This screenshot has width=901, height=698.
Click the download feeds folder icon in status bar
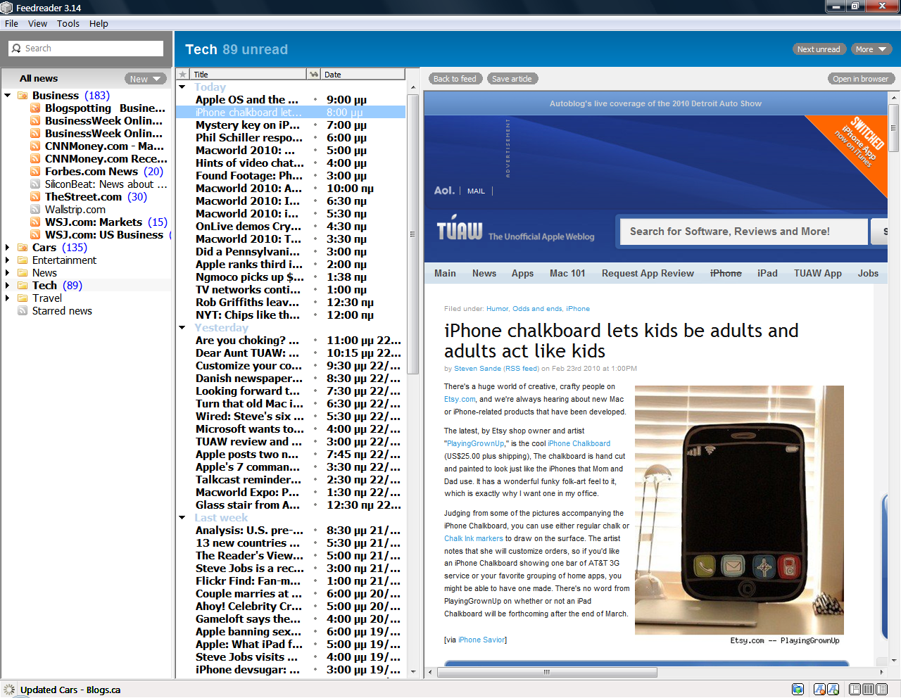(x=798, y=690)
